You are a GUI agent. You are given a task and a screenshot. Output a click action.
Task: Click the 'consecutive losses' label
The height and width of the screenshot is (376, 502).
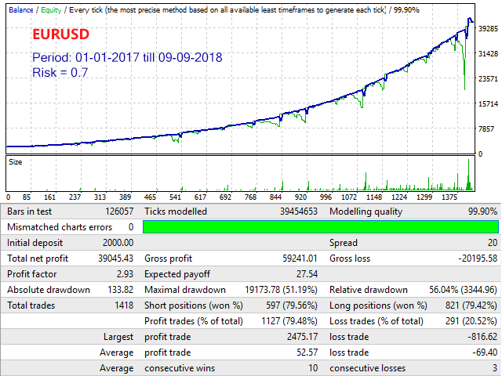click(367, 368)
